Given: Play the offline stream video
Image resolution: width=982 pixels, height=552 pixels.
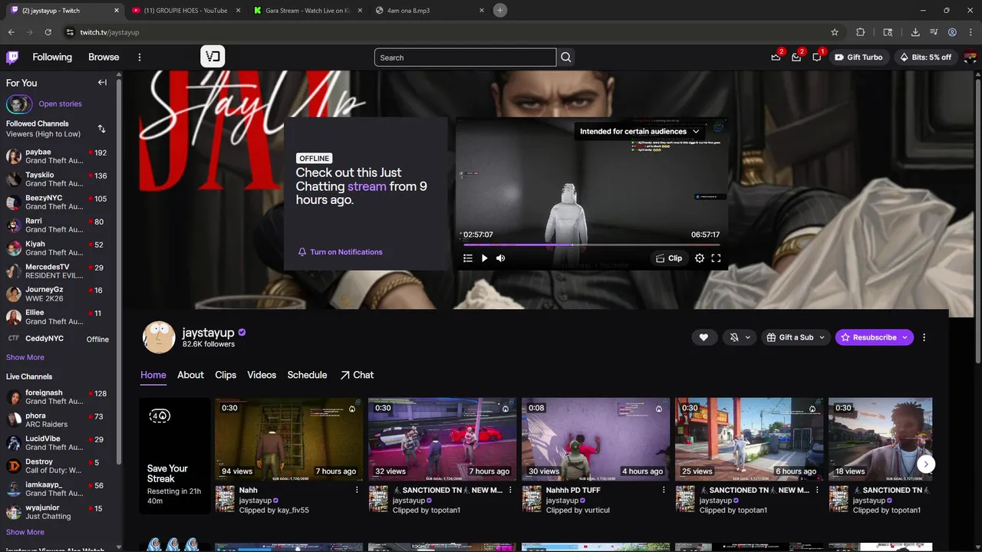Looking at the screenshot, I should (x=484, y=258).
